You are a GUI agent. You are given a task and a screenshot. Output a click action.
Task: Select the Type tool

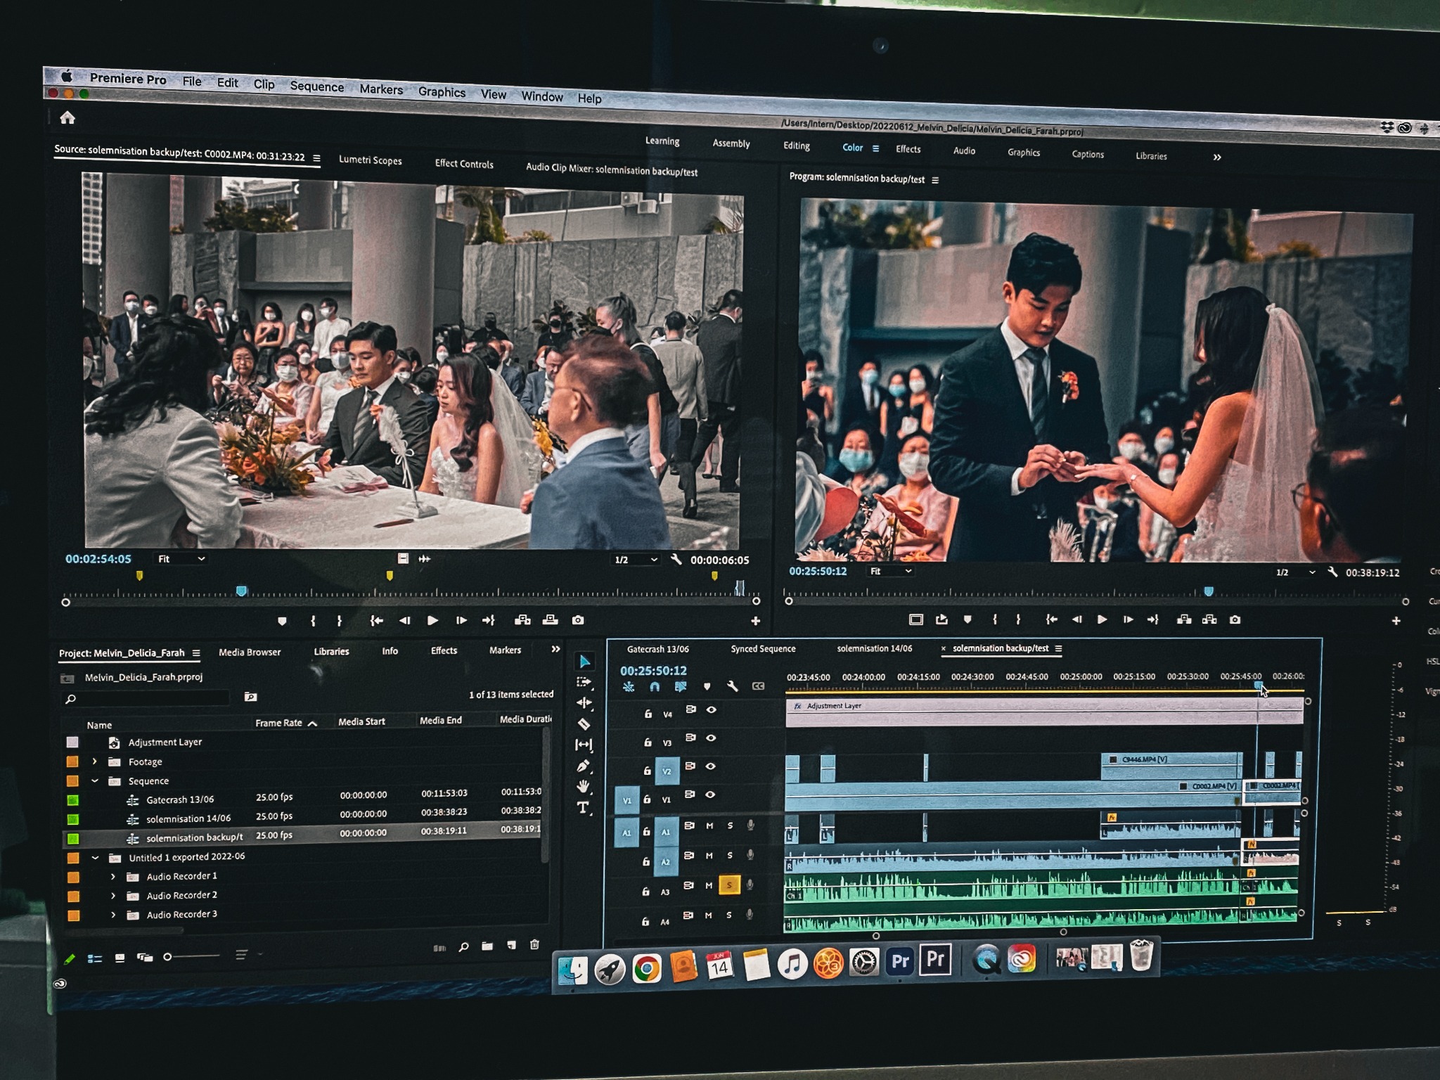coord(583,807)
